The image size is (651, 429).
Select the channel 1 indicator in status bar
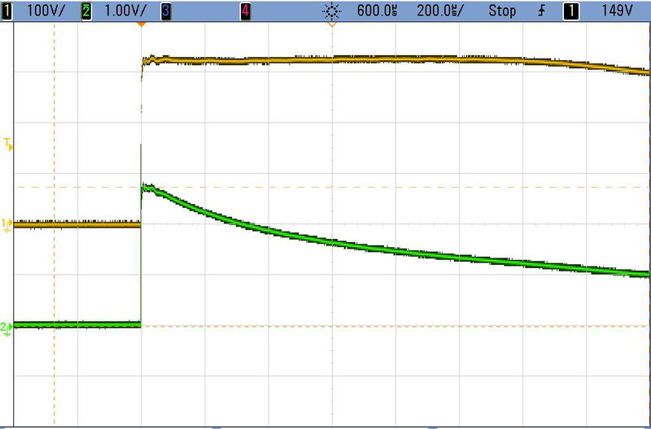click(6, 11)
